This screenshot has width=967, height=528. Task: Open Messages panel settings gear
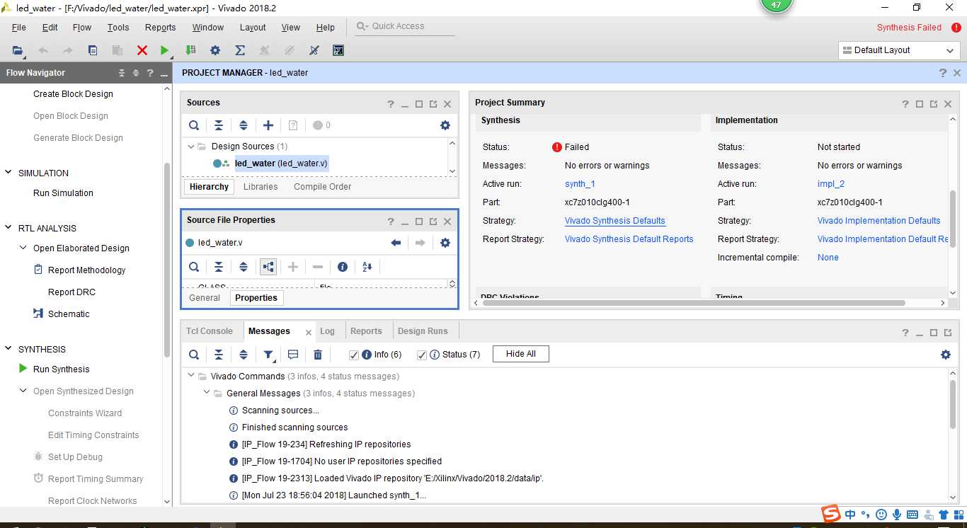946,355
